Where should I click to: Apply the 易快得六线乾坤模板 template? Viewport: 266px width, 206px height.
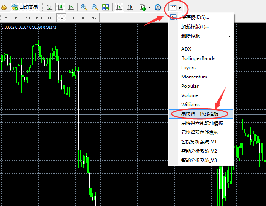201,123
